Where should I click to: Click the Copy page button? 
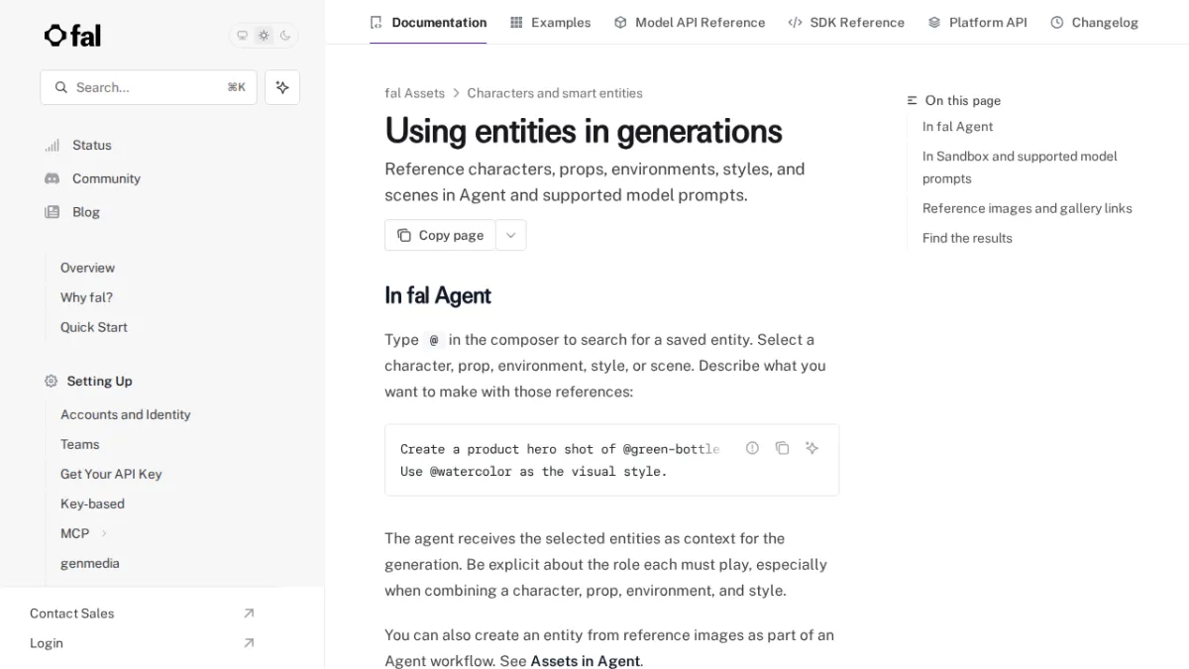point(440,235)
